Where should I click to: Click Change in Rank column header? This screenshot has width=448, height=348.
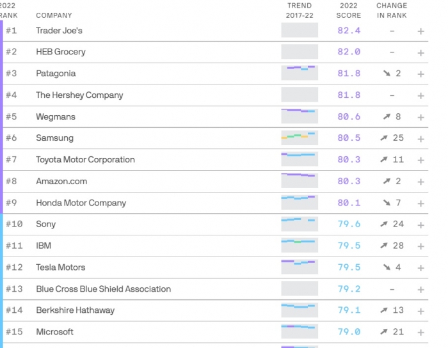[391, 11]
